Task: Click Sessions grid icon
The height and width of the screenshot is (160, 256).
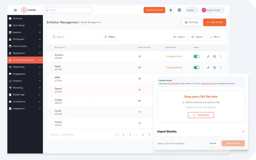Action: click(x=10, y=32)
